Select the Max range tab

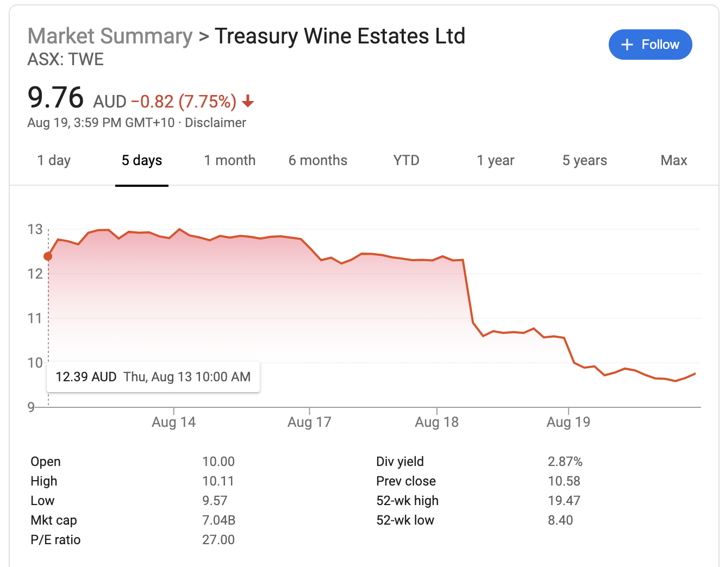tap(674, 161)
